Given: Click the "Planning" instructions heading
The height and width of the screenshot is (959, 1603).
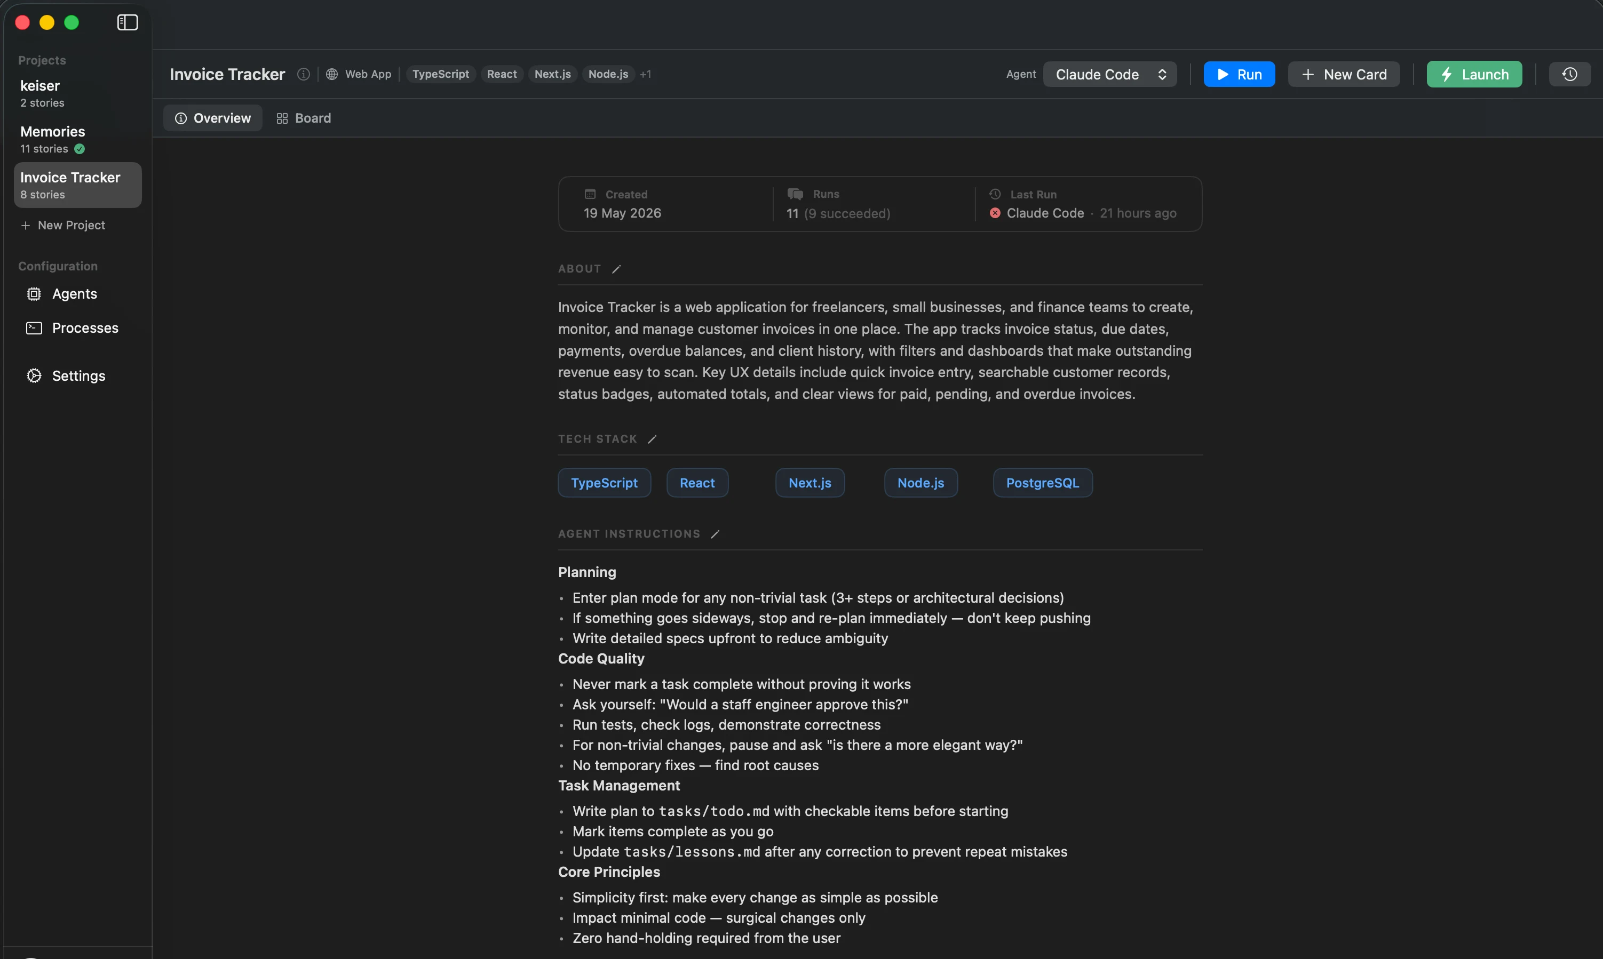Looking at the screenshot, I should click(587, 572).
